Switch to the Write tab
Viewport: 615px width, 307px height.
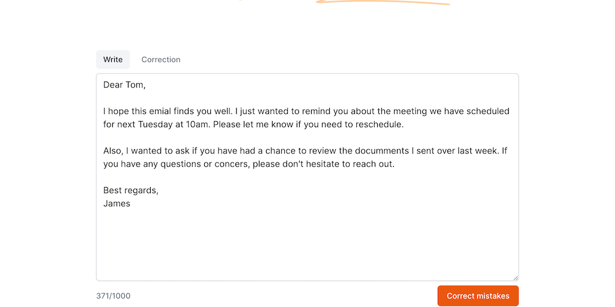pos(113,59)
